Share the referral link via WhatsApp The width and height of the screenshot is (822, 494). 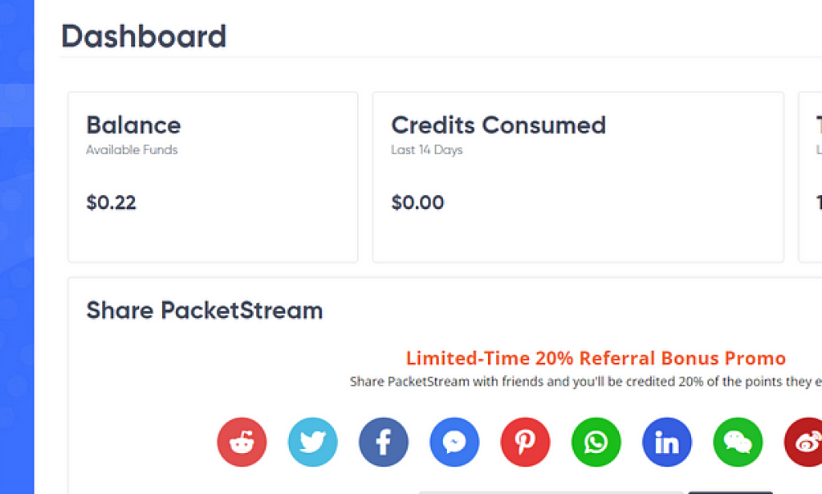pos(595,442)
